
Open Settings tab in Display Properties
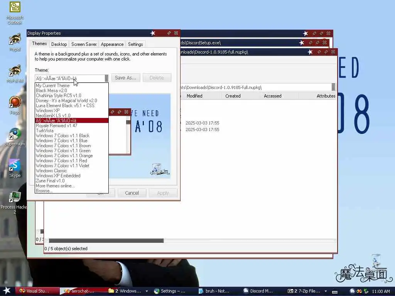135,44
